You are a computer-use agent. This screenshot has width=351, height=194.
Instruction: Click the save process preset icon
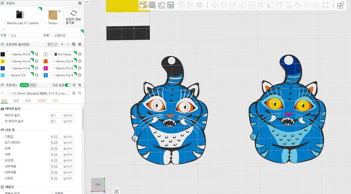point(74,93)
